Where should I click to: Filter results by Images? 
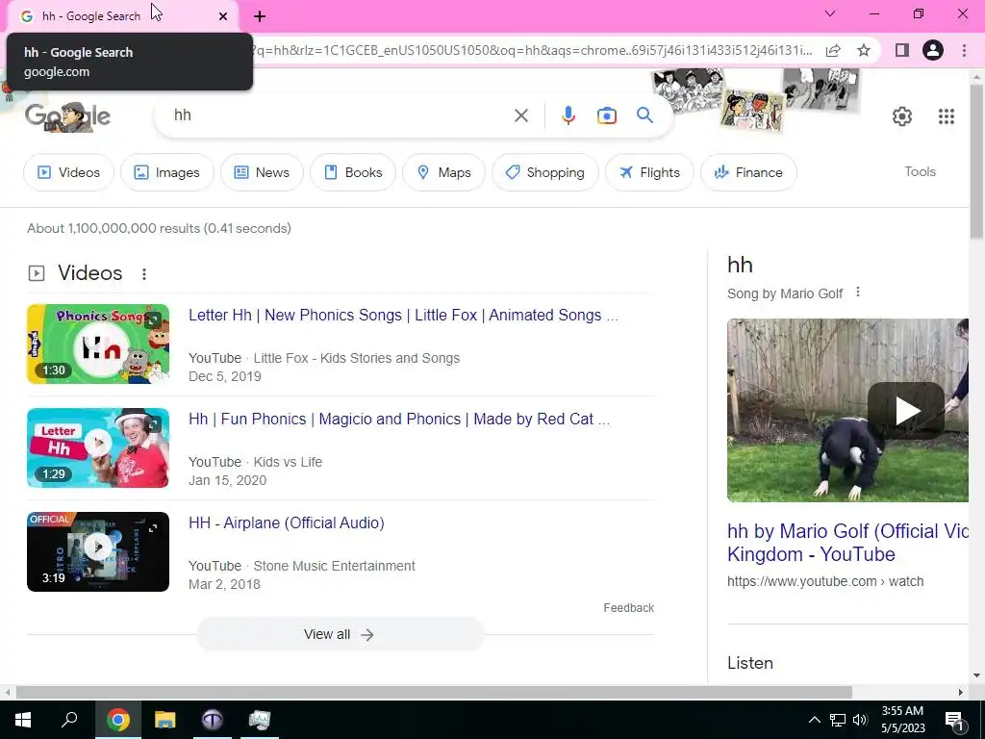[167, 172]
